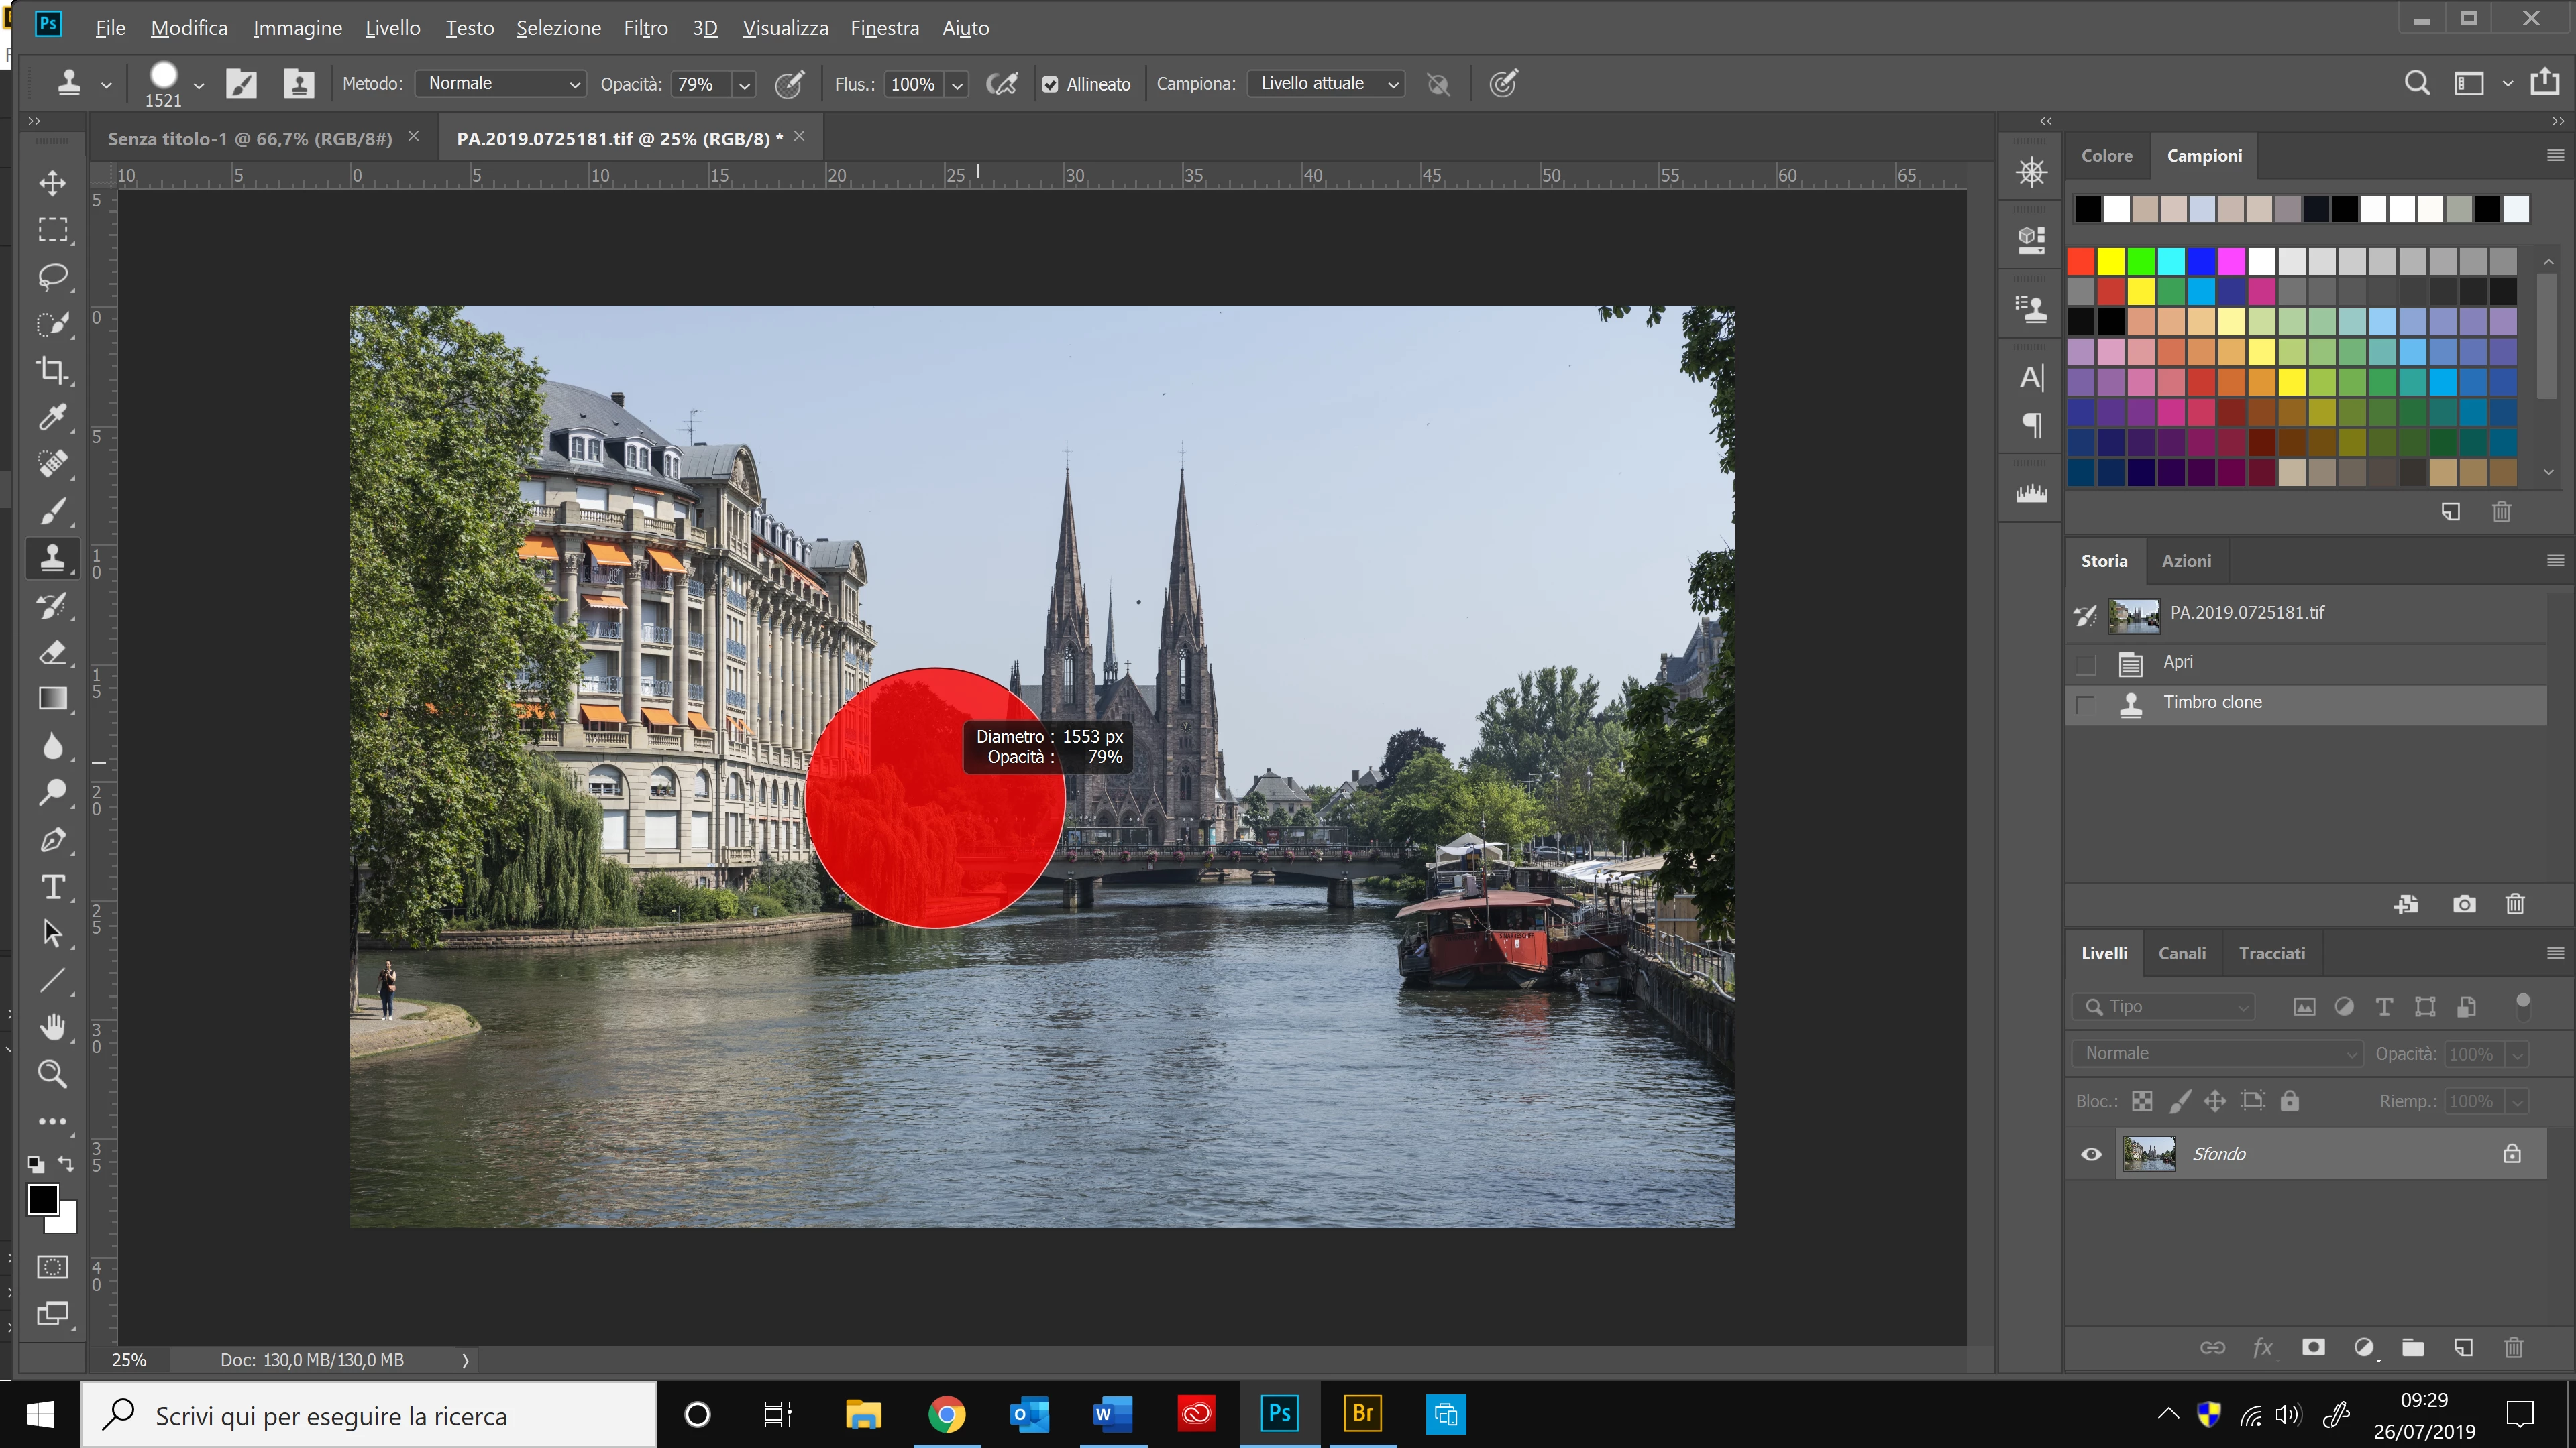The image size is (2576, 1448).
Task: Toggle history brush source for Apri
Action: click(2085, 664)
